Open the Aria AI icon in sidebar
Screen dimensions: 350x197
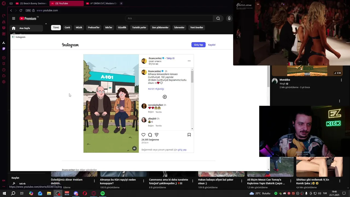pos(4,43)
